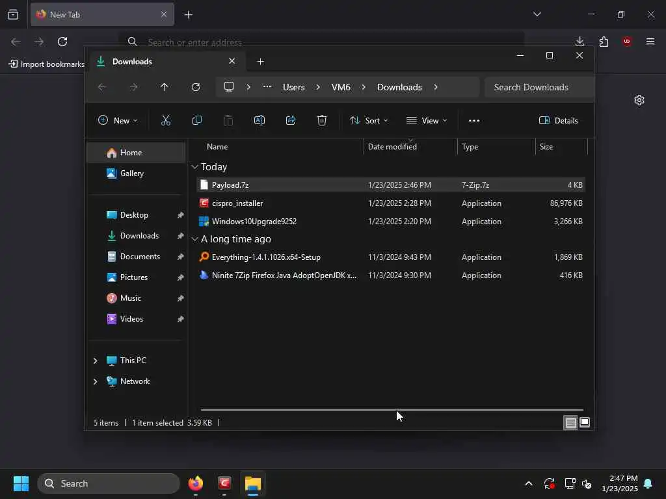666x499 pixels.
Task: Close the Downloads Explorer tab
Action: (x=232, y=61)
